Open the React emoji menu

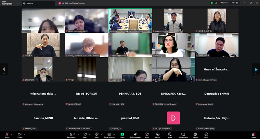[85, 134]
